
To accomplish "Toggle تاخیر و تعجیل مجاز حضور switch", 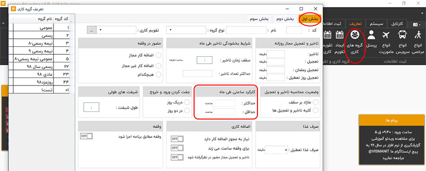I will (x=177, y=157).
